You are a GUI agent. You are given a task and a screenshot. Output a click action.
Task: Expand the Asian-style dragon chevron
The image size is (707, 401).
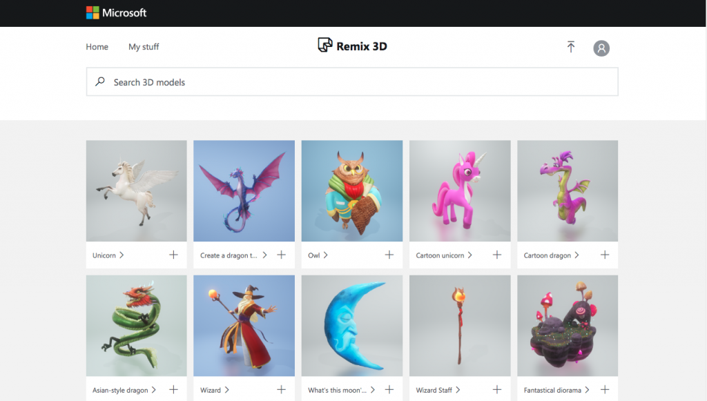153,390
